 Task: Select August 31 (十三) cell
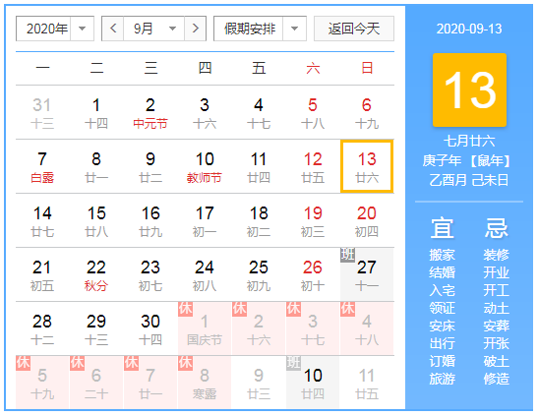point(42,112)
